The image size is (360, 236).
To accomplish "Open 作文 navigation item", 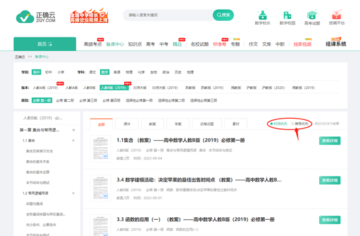I will [x=253, y=44].
